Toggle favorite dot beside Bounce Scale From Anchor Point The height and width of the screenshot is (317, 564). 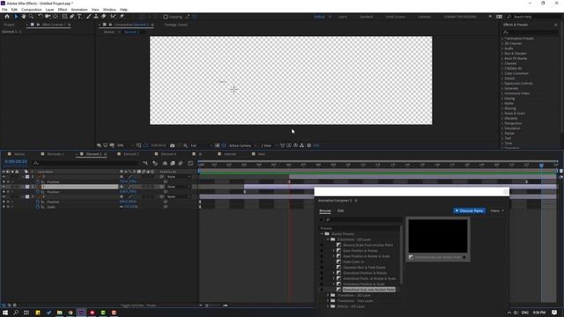[x=322, y=245]
